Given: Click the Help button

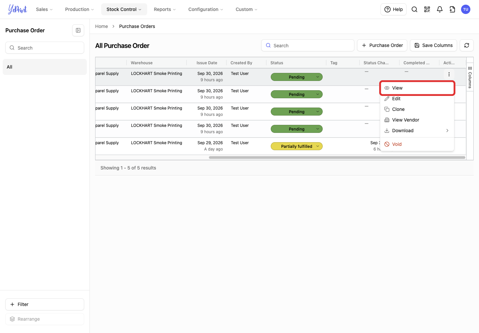Looking at the screenshot, I should click(x=394, y=9).
